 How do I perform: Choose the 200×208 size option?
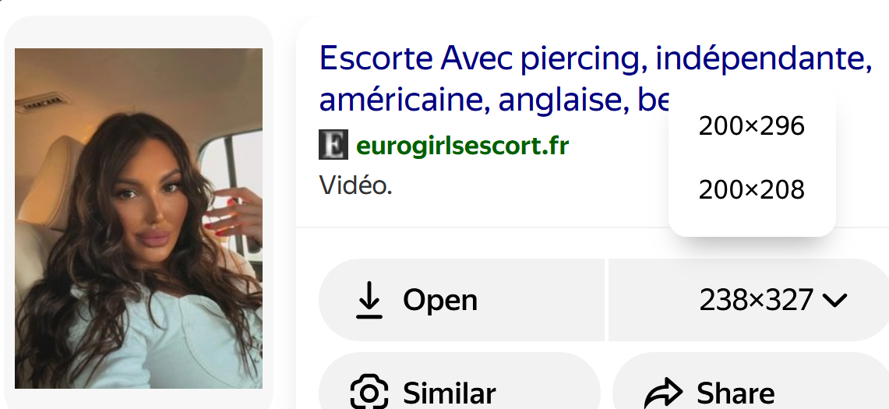coord(751,189)
